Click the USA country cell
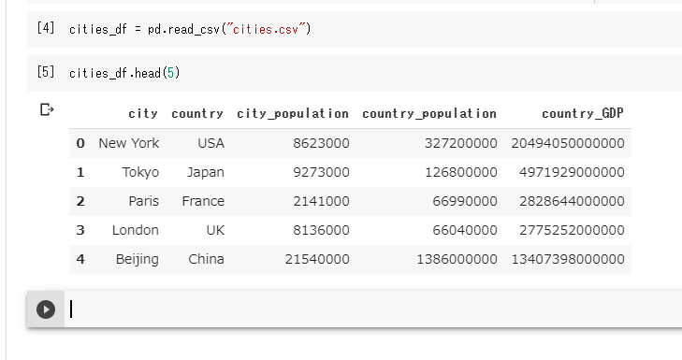Image resolution: width=682 pixels, height=360 pixels. tap(210, 143)
